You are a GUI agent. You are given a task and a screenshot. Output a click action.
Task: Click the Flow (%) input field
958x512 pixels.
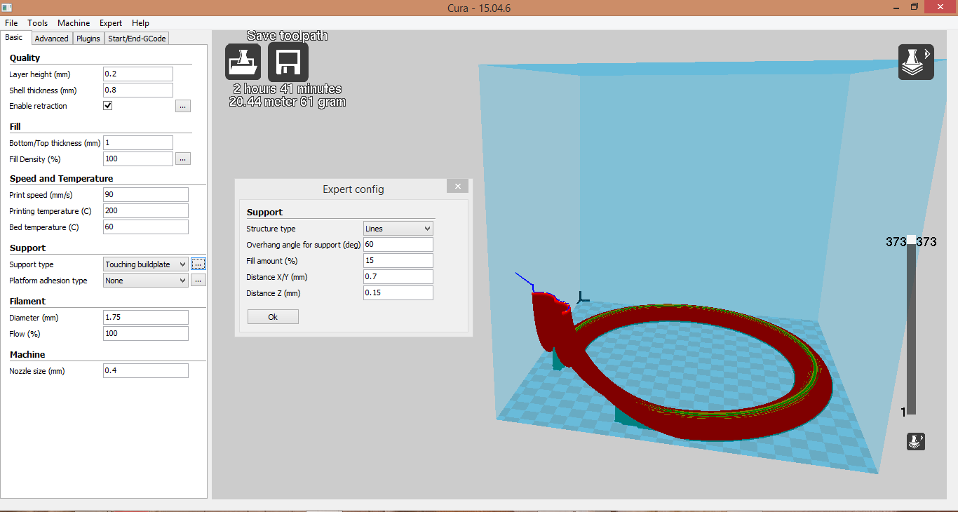coord(146,334)
